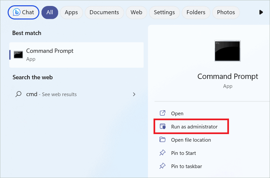Click the Bing logo inside Chat button
This screenshot has height=178, width=270.
click(17, 12)
